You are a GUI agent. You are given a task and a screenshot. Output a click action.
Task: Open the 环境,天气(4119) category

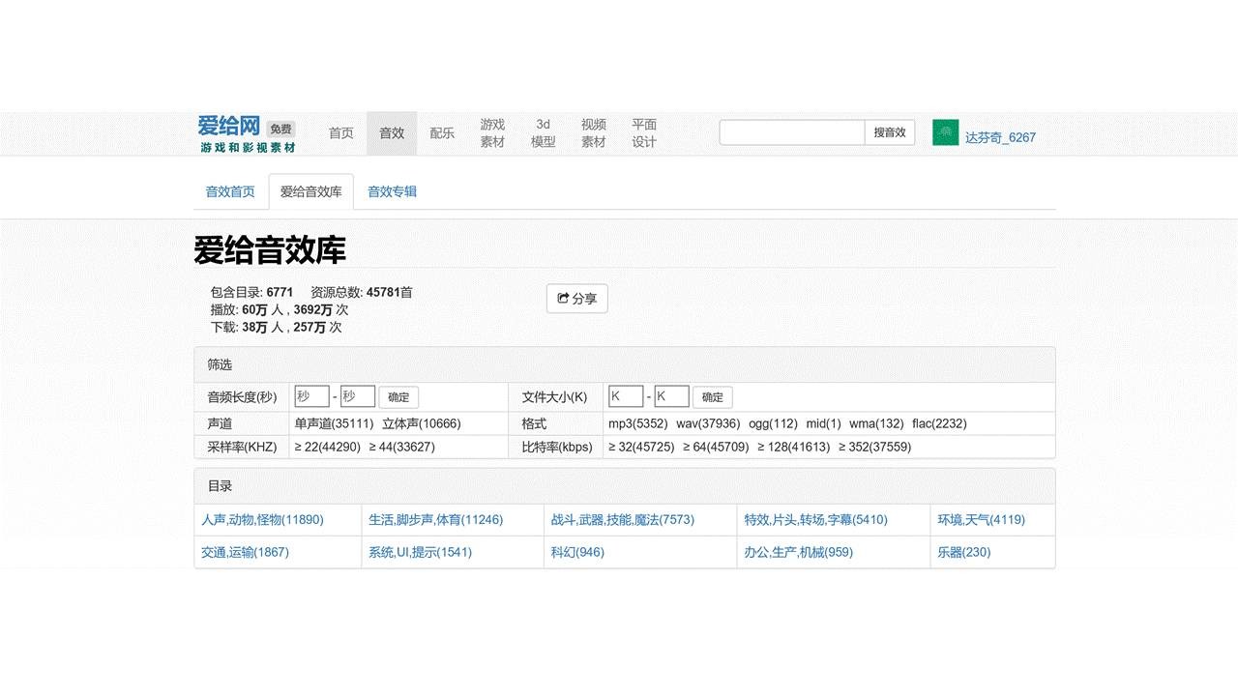[x=981, y=520]
